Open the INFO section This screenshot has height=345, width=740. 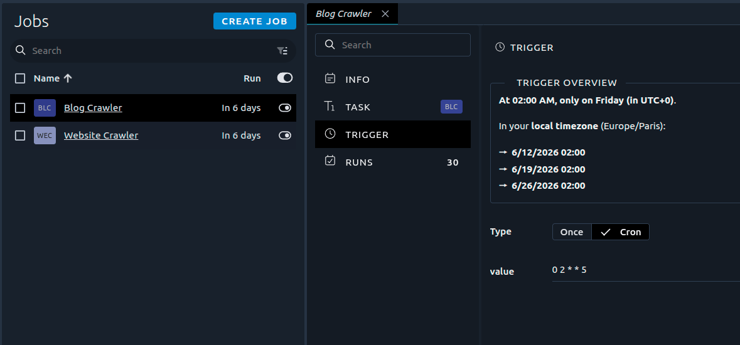(393, 79)
